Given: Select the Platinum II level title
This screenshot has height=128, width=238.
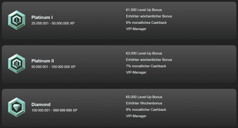Looking at the screenshot, I should point(43,61).
